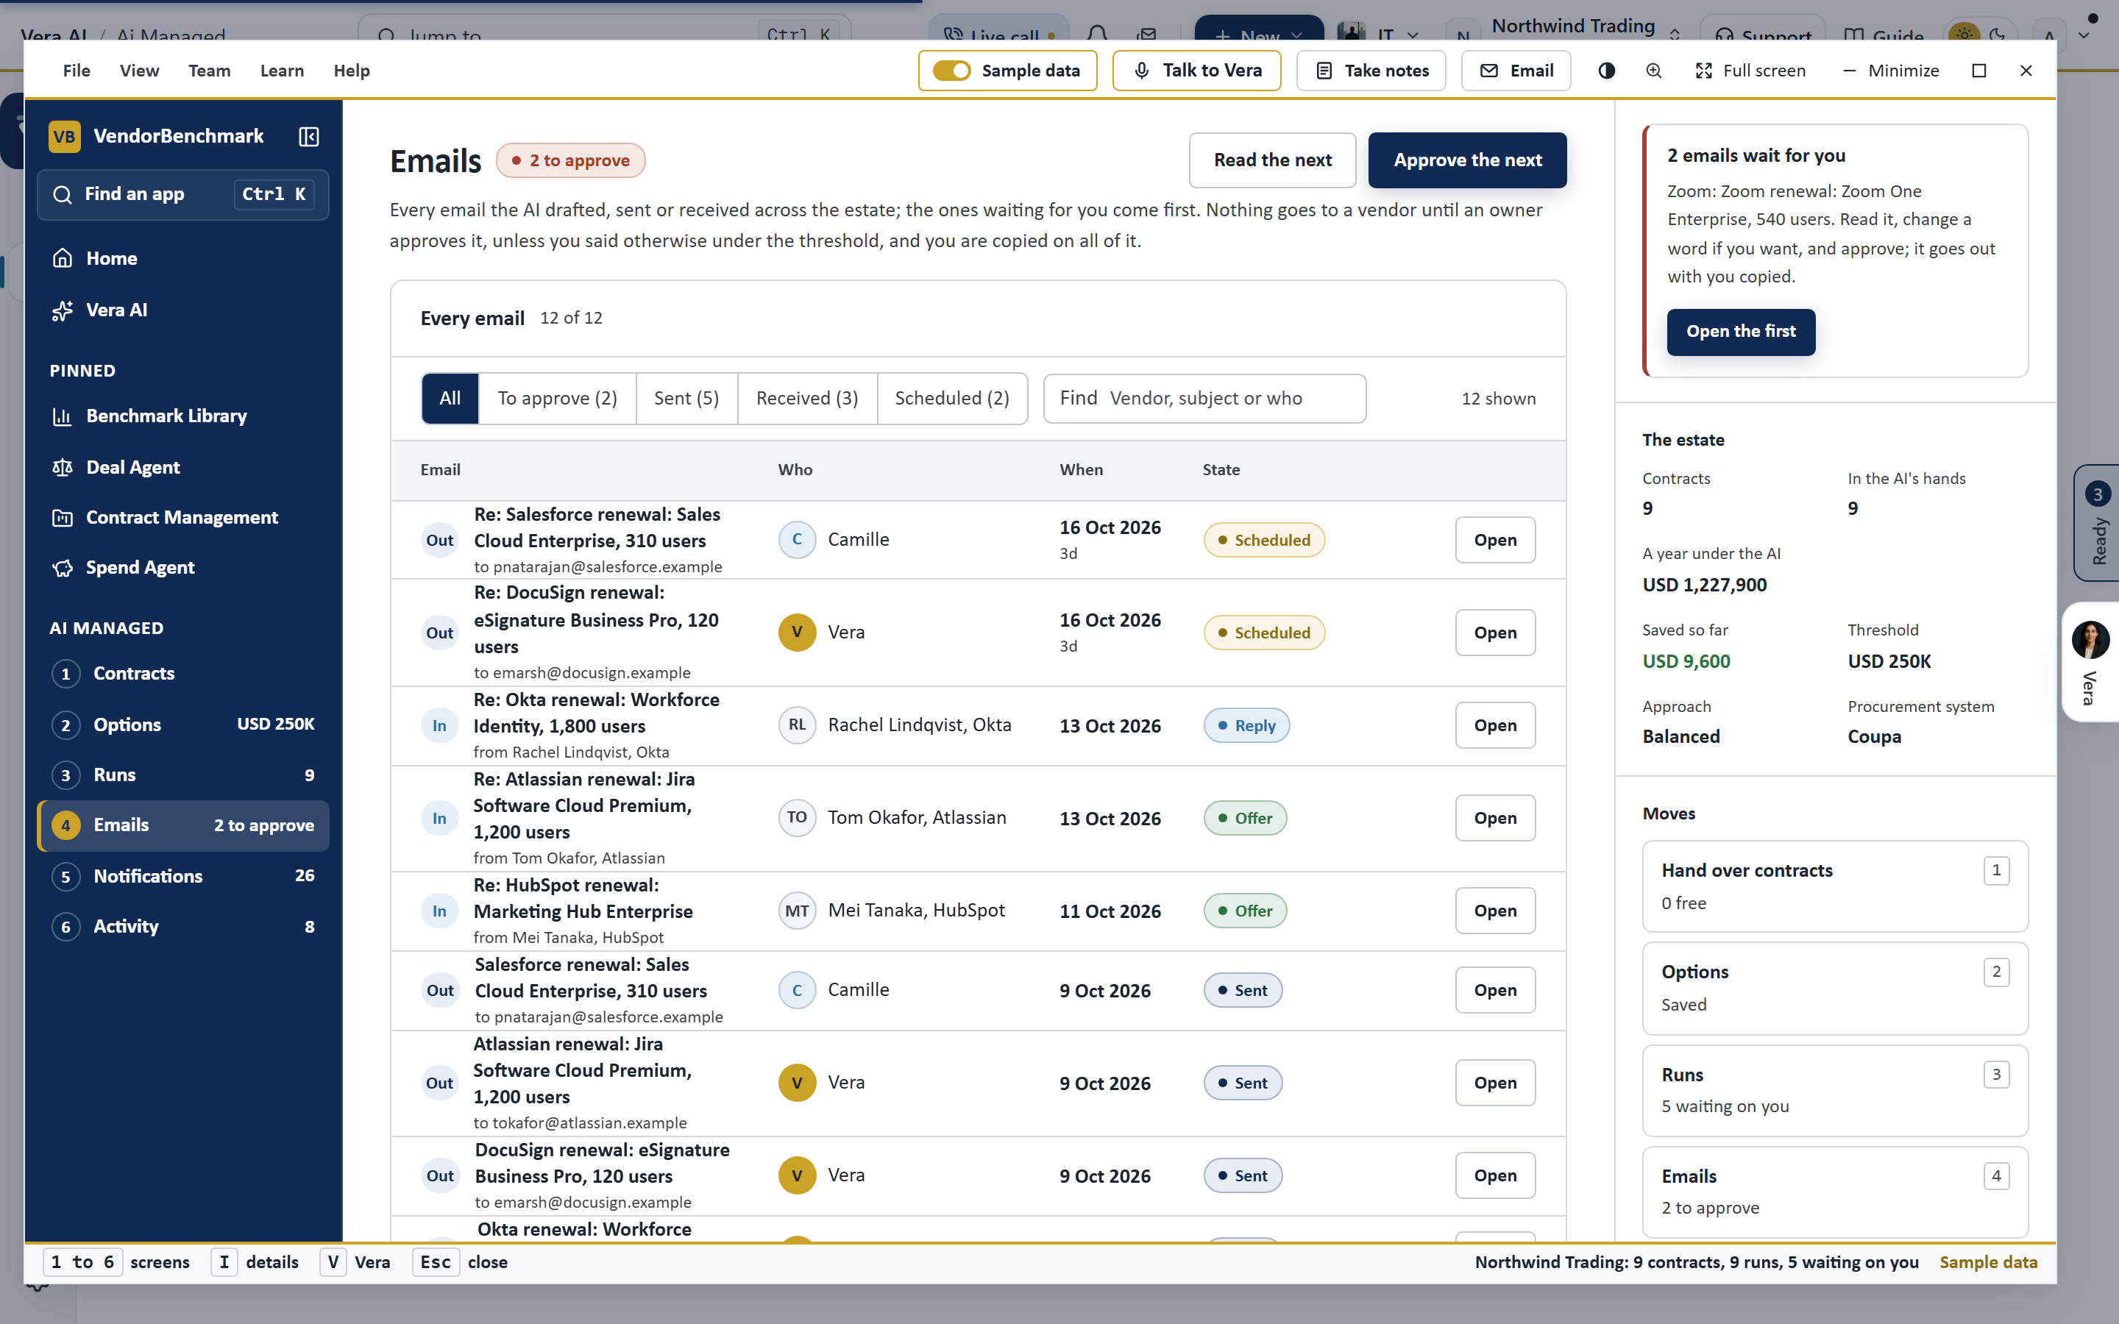Toggle contrast mode icon in toolbar
Screen dimensions: 2119x1324
(1606, 71)
